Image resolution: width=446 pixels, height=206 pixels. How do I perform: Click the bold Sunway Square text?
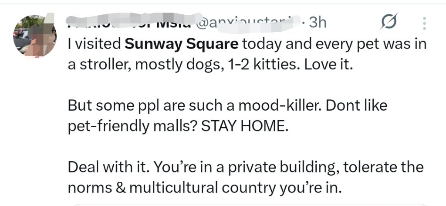click(182, 44)
